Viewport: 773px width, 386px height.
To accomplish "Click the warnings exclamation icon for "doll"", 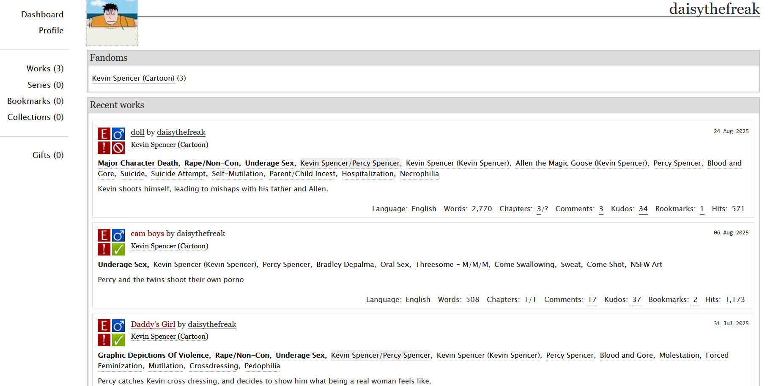I will pos(104,148).
